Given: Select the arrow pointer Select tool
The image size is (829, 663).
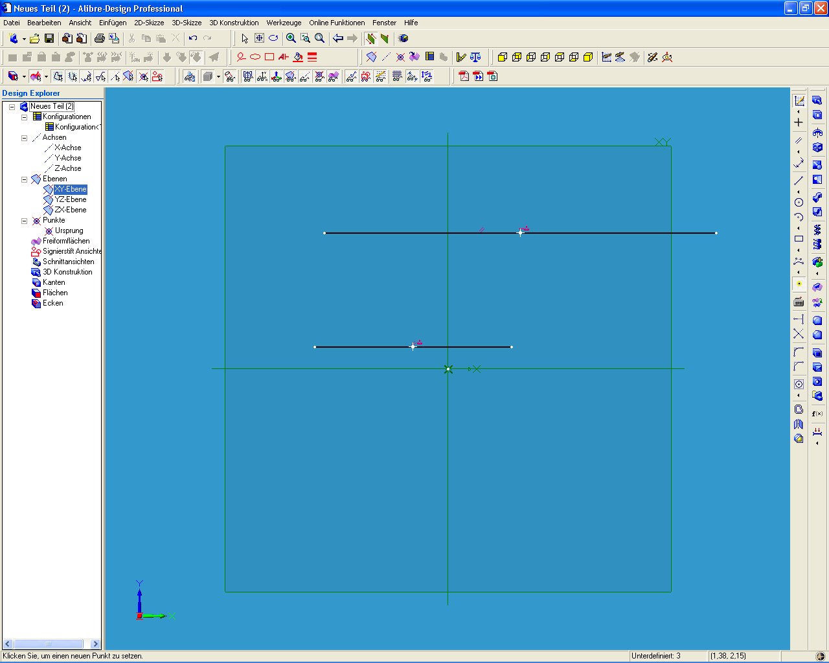Looking at the screenshot, I should (x=245, y=39).
